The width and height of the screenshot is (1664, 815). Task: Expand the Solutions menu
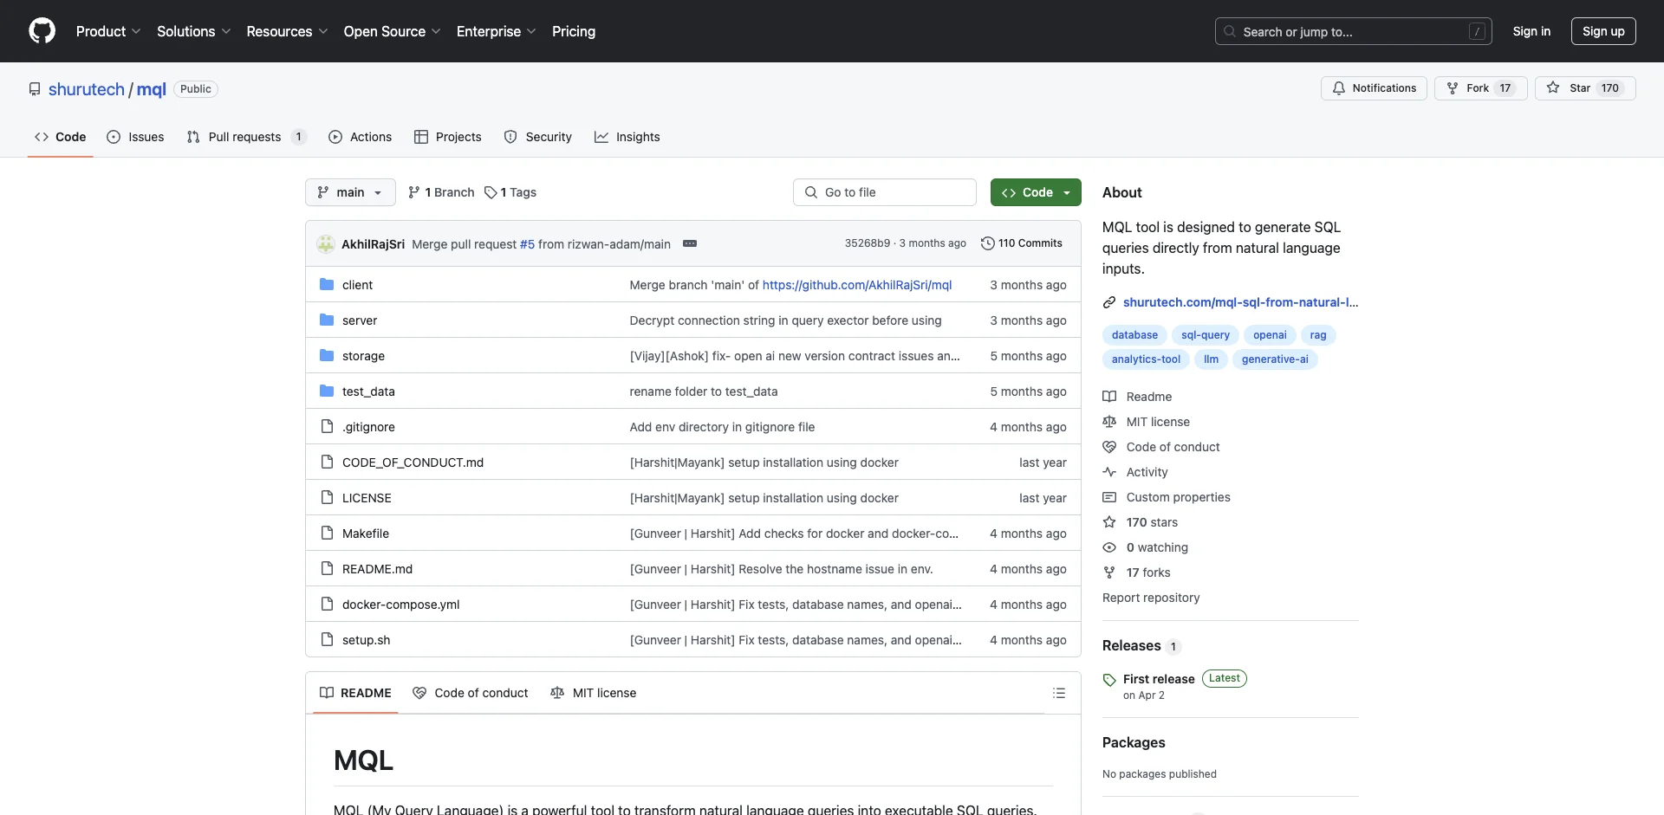pyautogui.click(x=194, y=31)
